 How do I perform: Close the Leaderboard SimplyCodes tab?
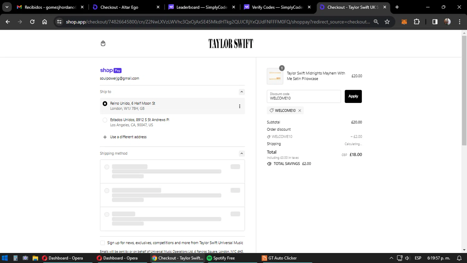click(x=233, y=7)
